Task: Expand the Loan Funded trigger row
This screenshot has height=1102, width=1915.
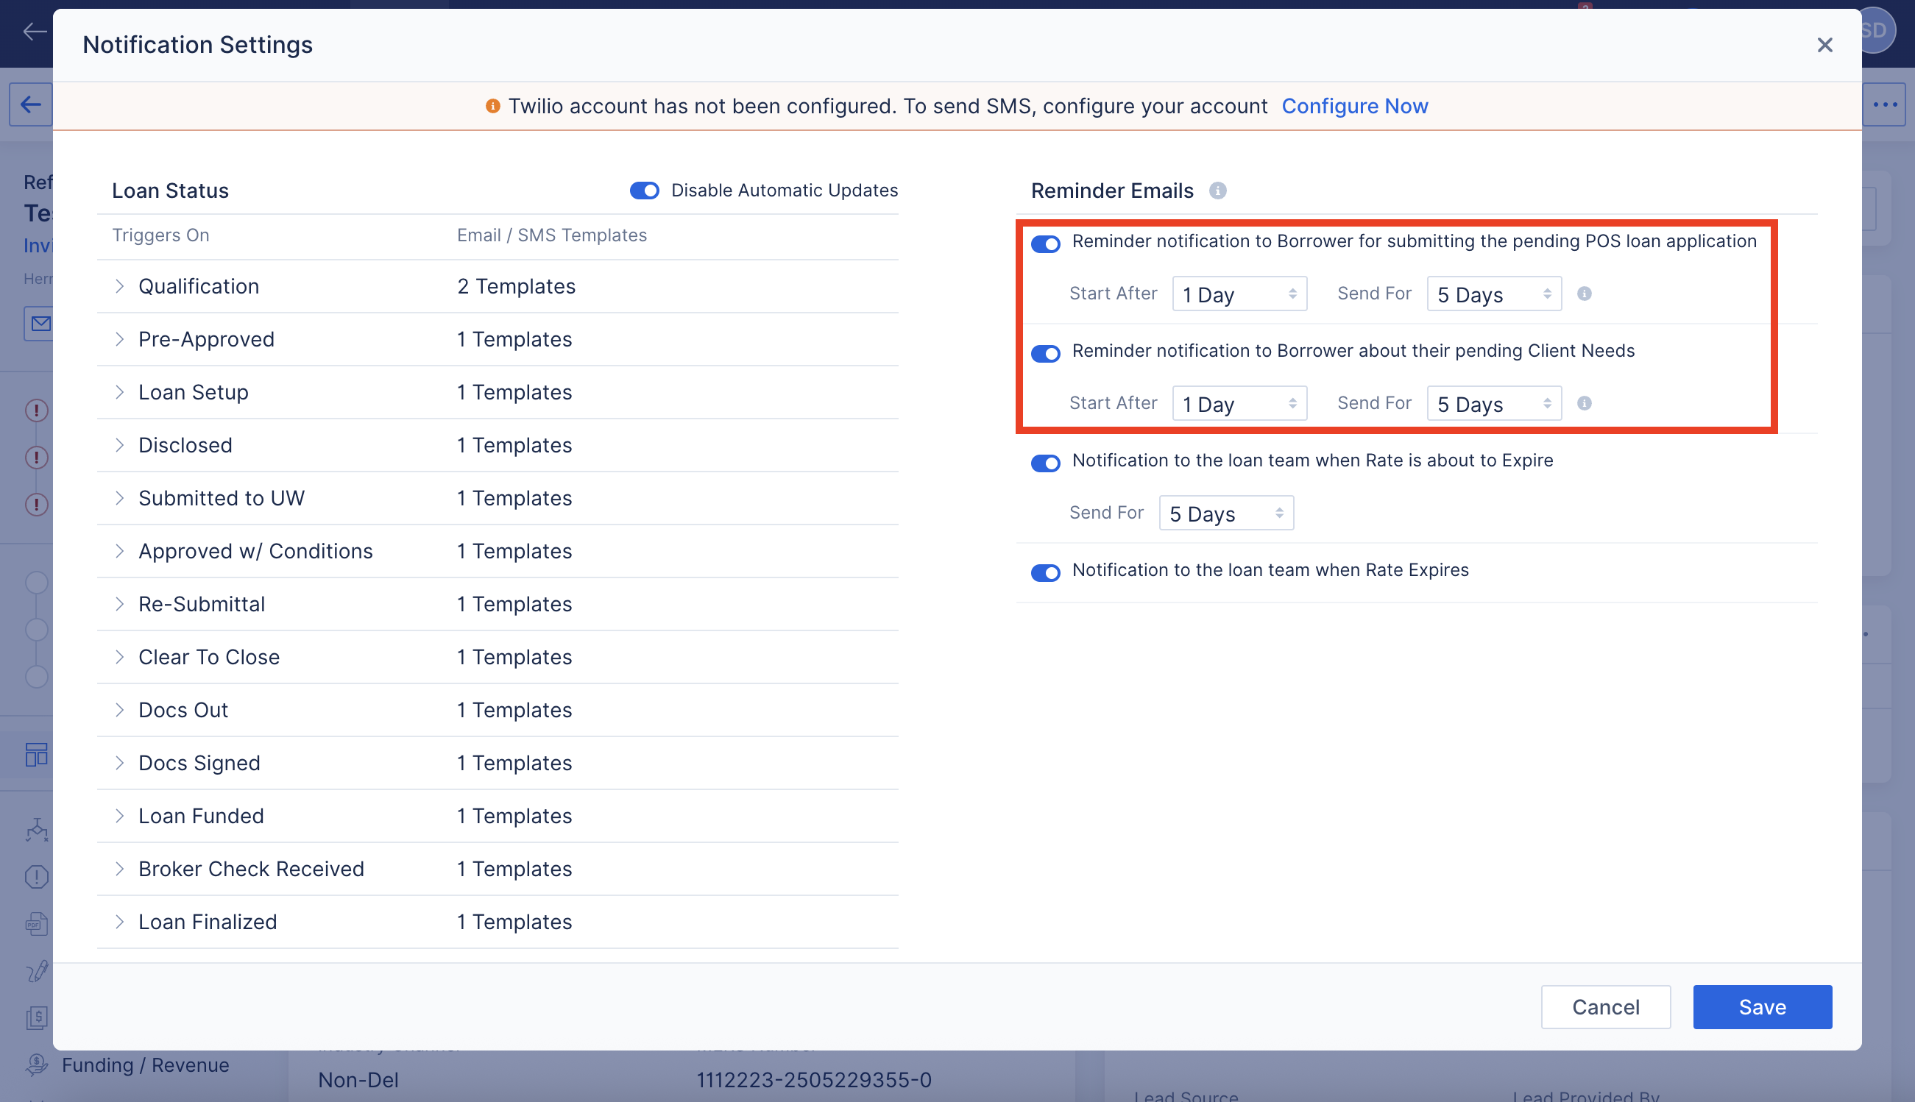Action: coord(120,816)
